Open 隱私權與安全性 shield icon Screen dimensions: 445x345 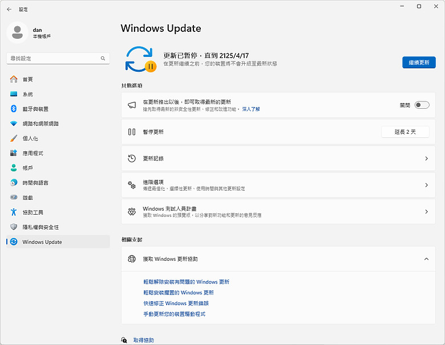[14, 227]
